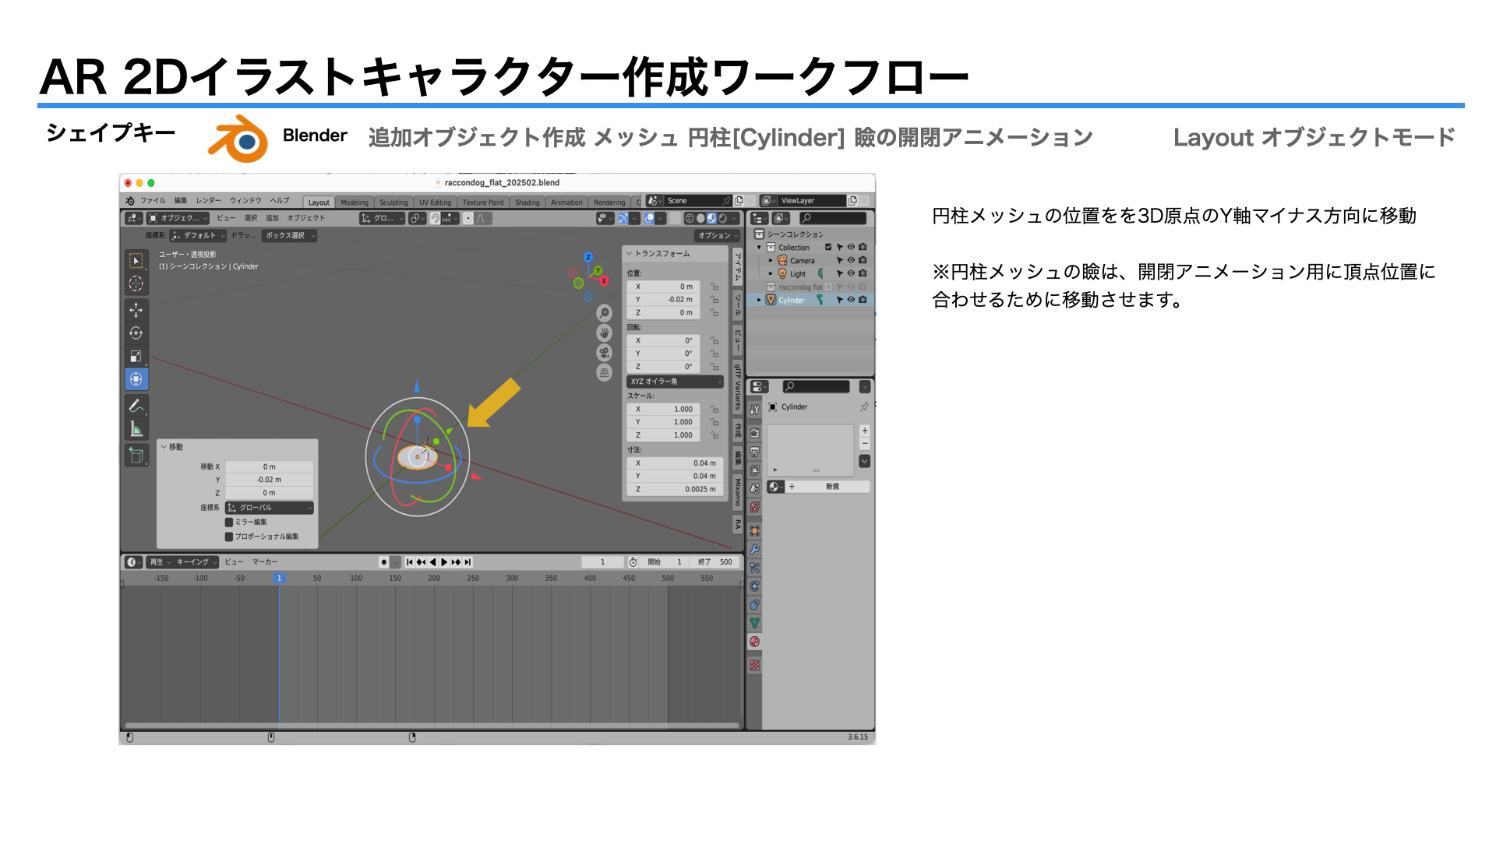
Task: Disable Cylinder render camera icon
Action: pyautogui.click(x=863, y=300)
